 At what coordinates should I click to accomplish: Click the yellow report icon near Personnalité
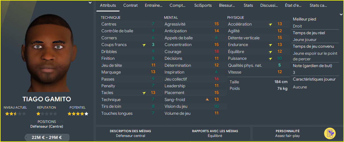click(x=330, y=133)
